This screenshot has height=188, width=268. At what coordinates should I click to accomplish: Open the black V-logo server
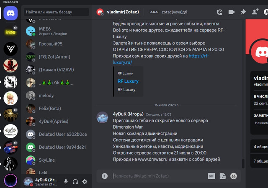point(10,49)
